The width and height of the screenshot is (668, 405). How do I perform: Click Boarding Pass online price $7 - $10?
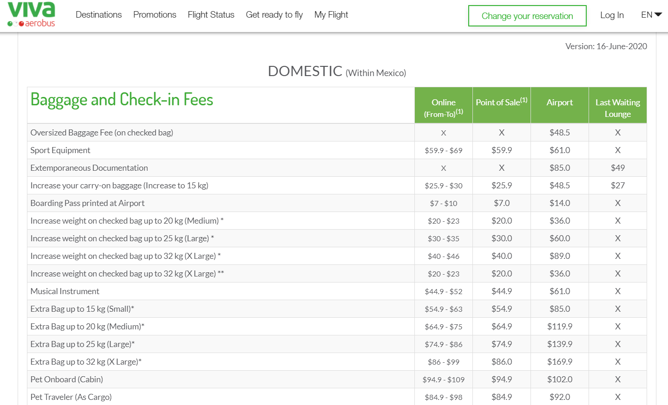click(444, 203)
